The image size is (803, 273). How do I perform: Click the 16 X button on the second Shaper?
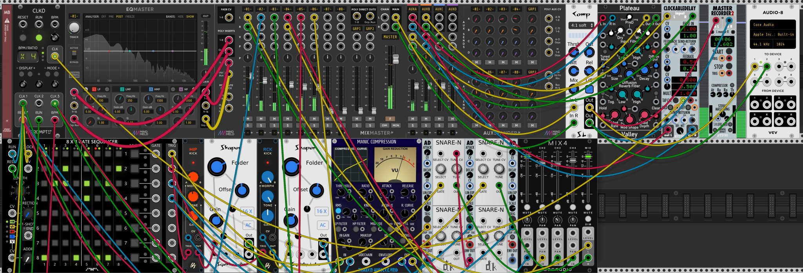tap(322, 211)
